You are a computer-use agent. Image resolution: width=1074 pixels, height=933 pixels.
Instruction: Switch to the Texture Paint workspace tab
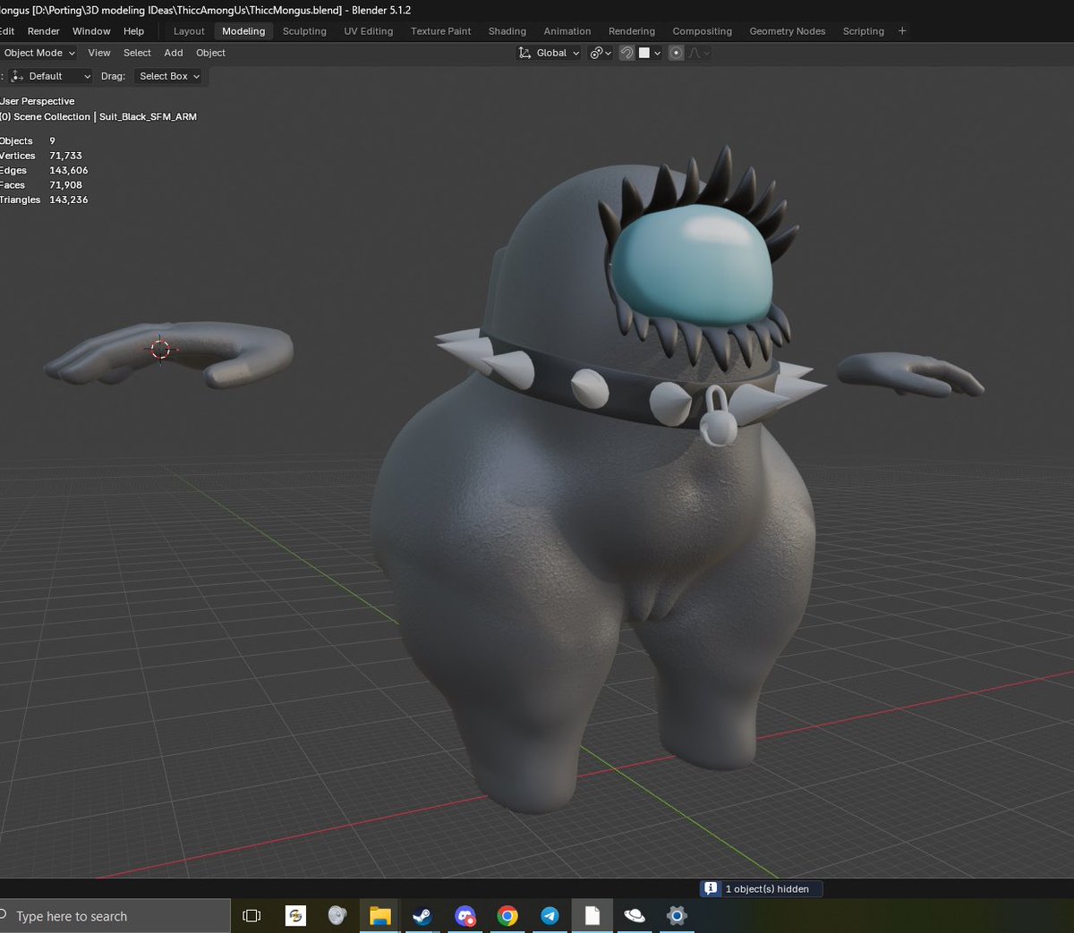tap(440, 31)
